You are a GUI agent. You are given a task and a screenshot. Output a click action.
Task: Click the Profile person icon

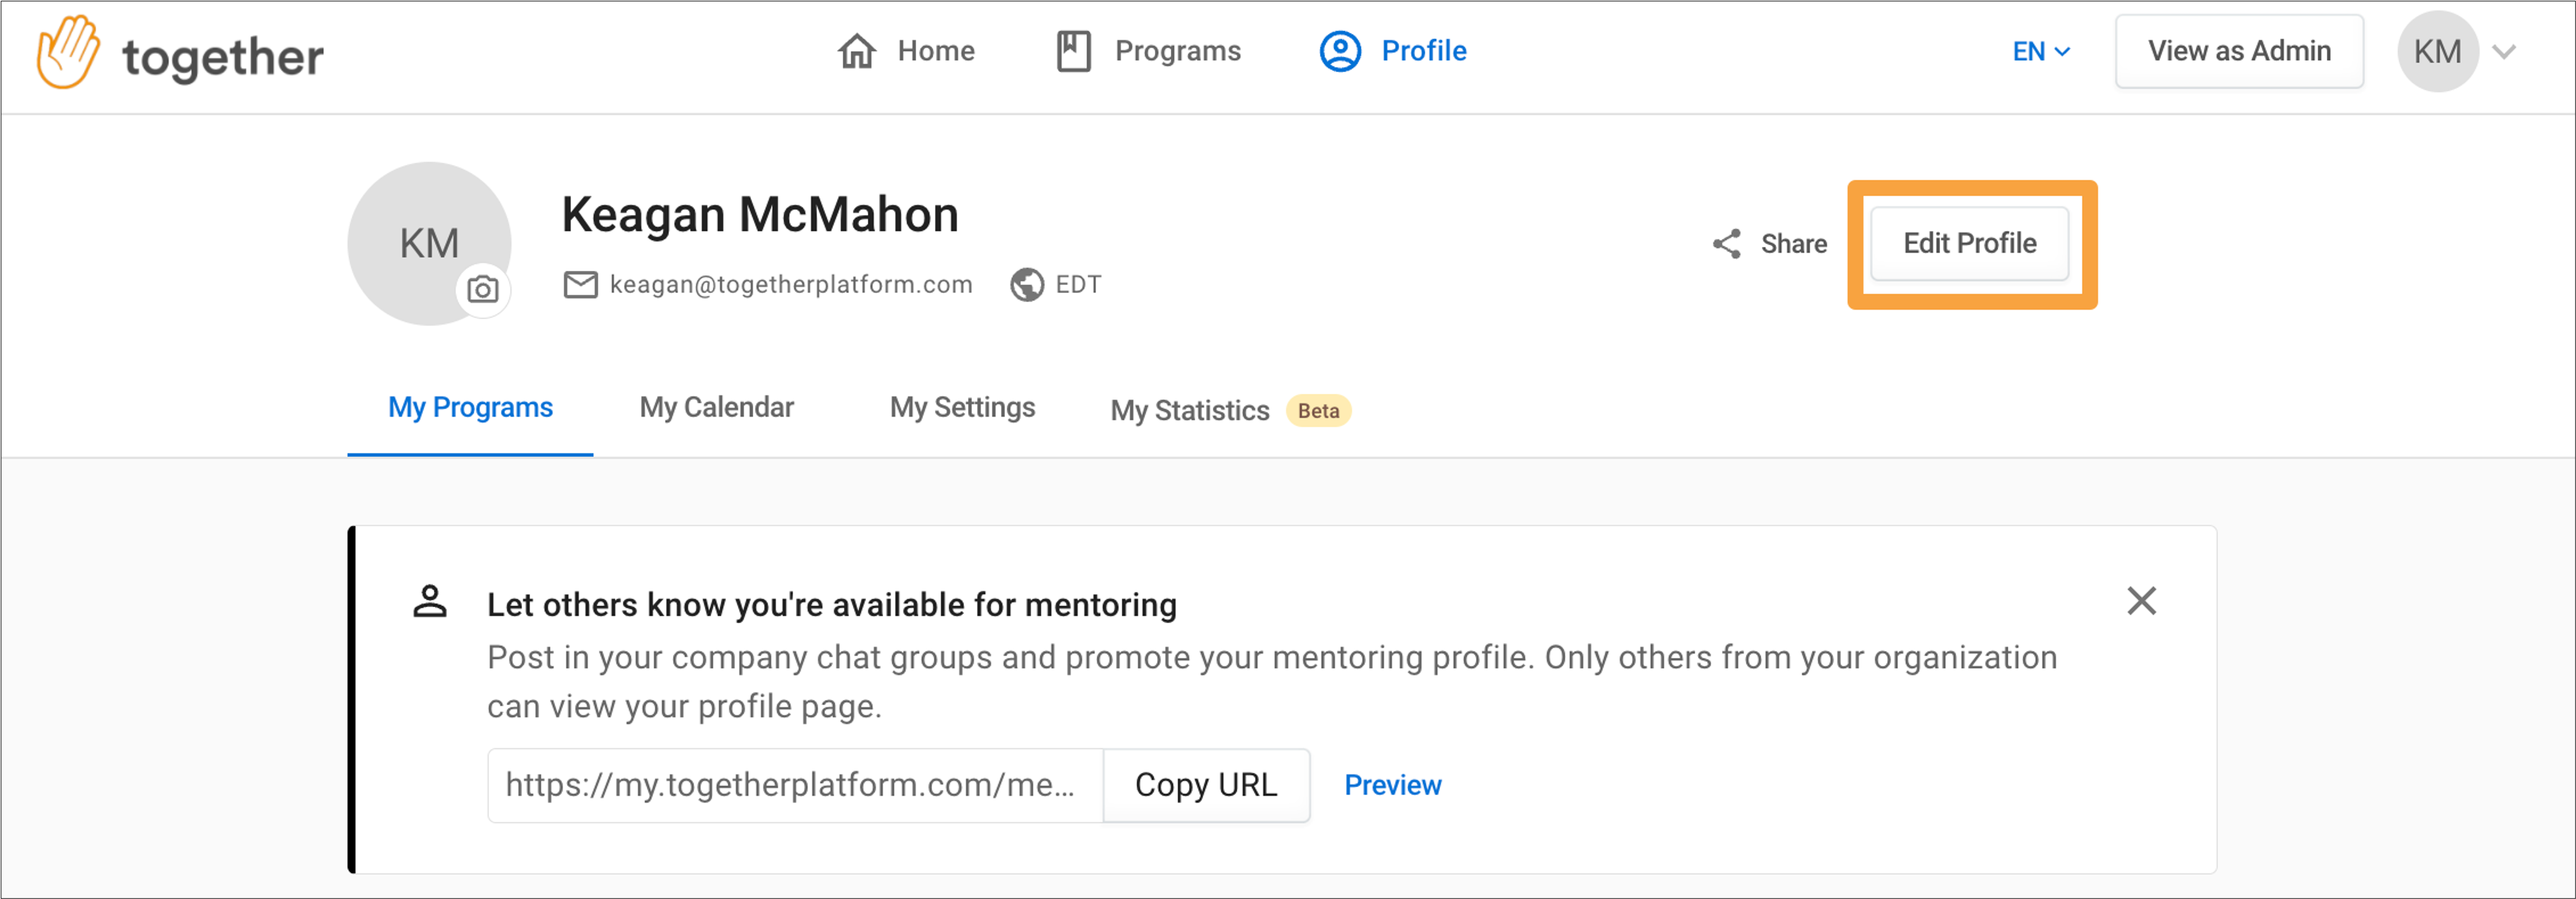click(1340, 51)
